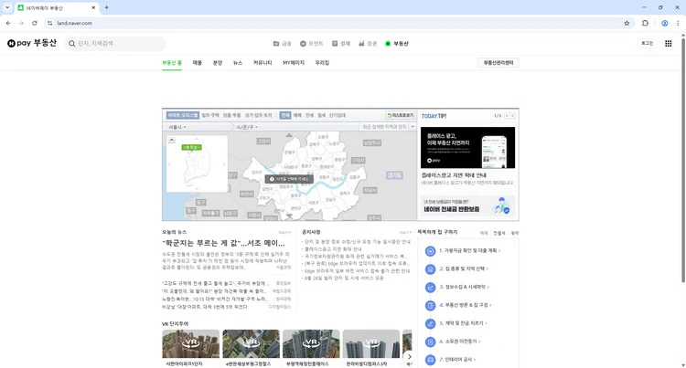Screen dimensions: 686x368
Task: Open step 1 가용자금 확인 icon
Action: (430, 250)
